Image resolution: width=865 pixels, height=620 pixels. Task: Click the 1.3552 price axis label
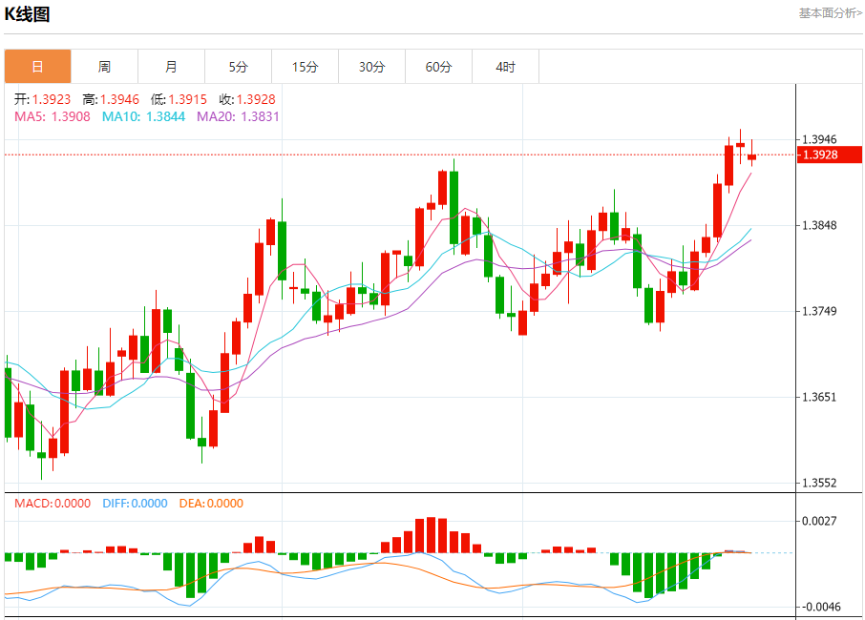point(818,484)
